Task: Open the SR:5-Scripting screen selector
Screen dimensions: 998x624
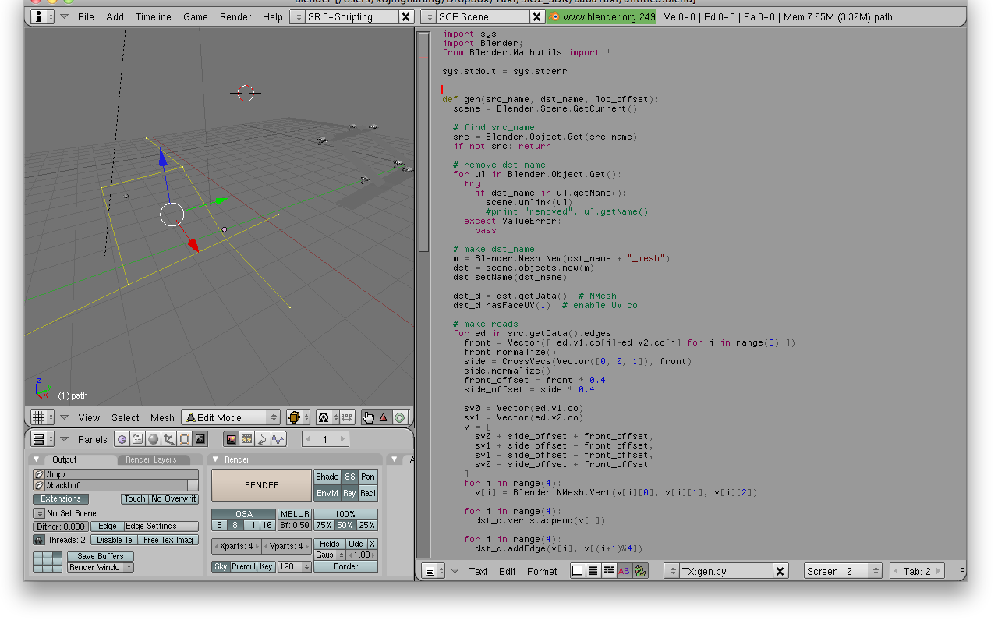Action: click(299, 16)
